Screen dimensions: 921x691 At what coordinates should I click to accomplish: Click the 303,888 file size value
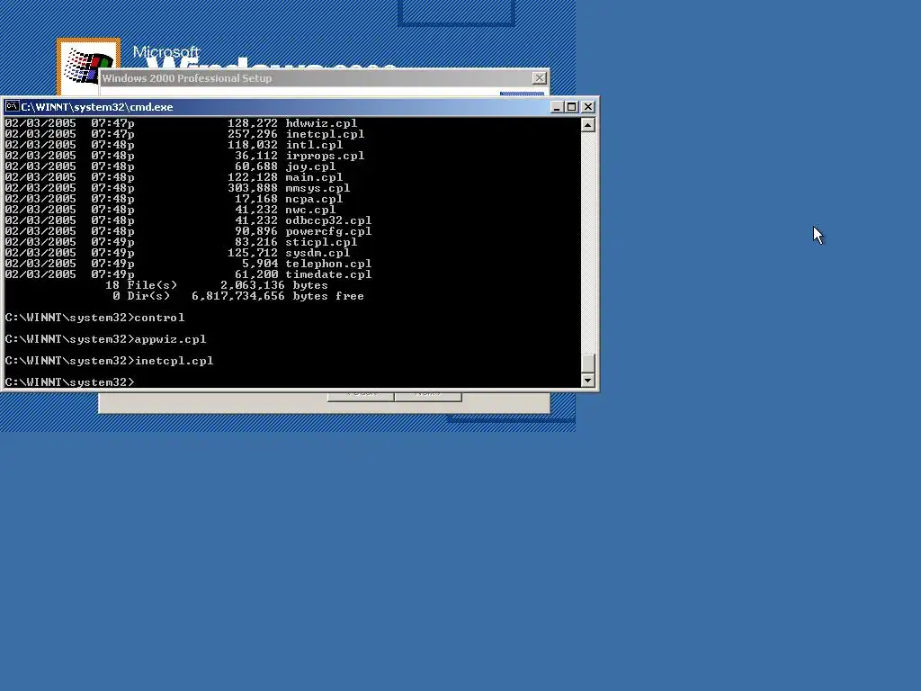point(253,188)
